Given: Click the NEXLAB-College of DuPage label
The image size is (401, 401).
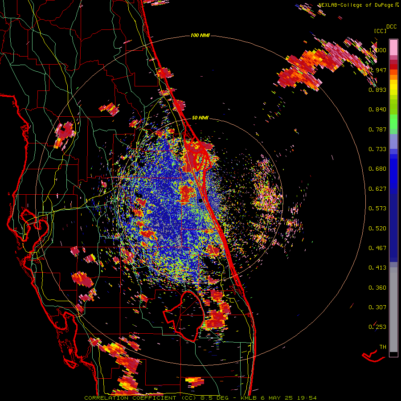Looking at the screenshot, I should (x=356, y=5).
